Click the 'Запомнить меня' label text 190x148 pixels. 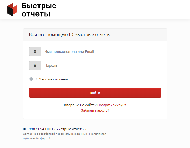tap(53, 79)
